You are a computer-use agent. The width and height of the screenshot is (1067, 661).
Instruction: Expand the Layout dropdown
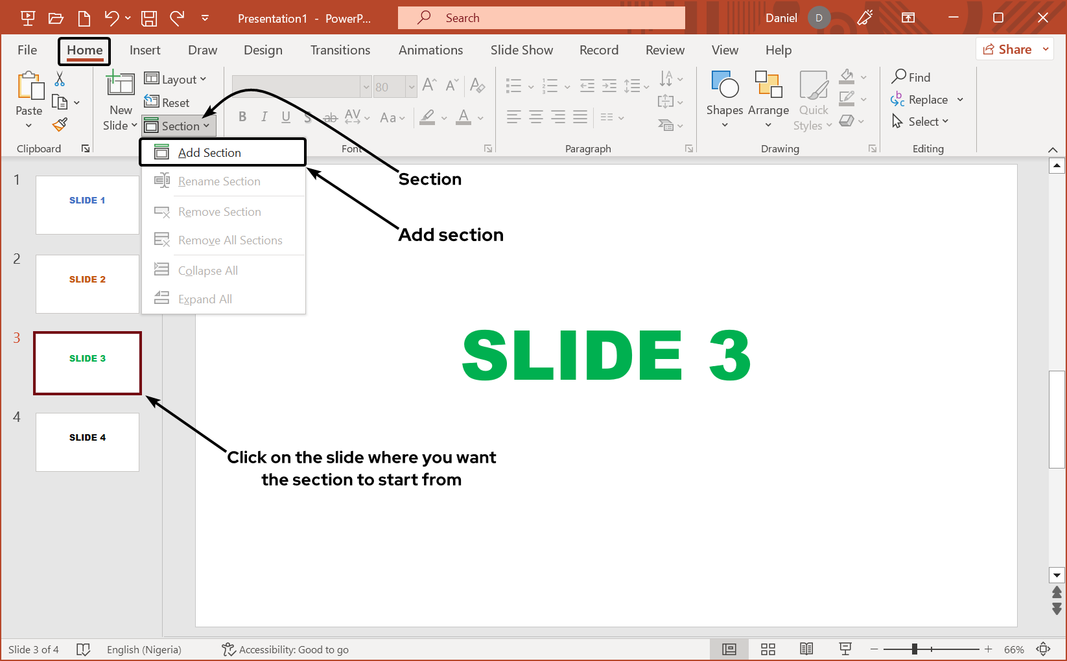[176, 79]
